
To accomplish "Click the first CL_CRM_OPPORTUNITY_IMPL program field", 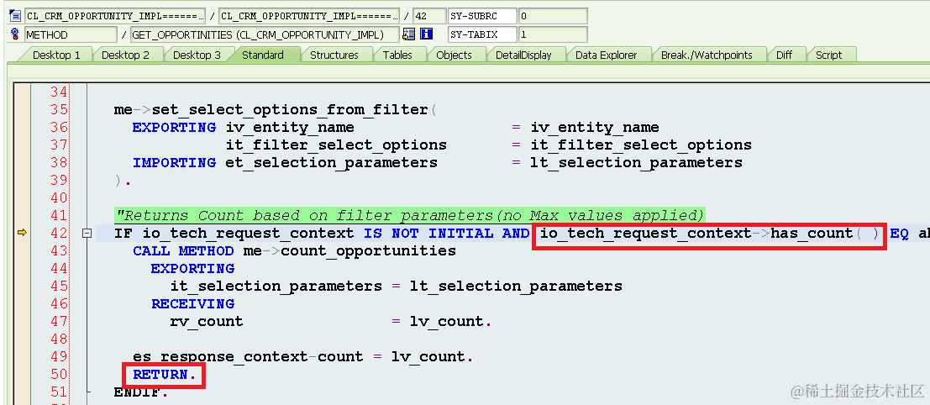I will click(115, 16).
